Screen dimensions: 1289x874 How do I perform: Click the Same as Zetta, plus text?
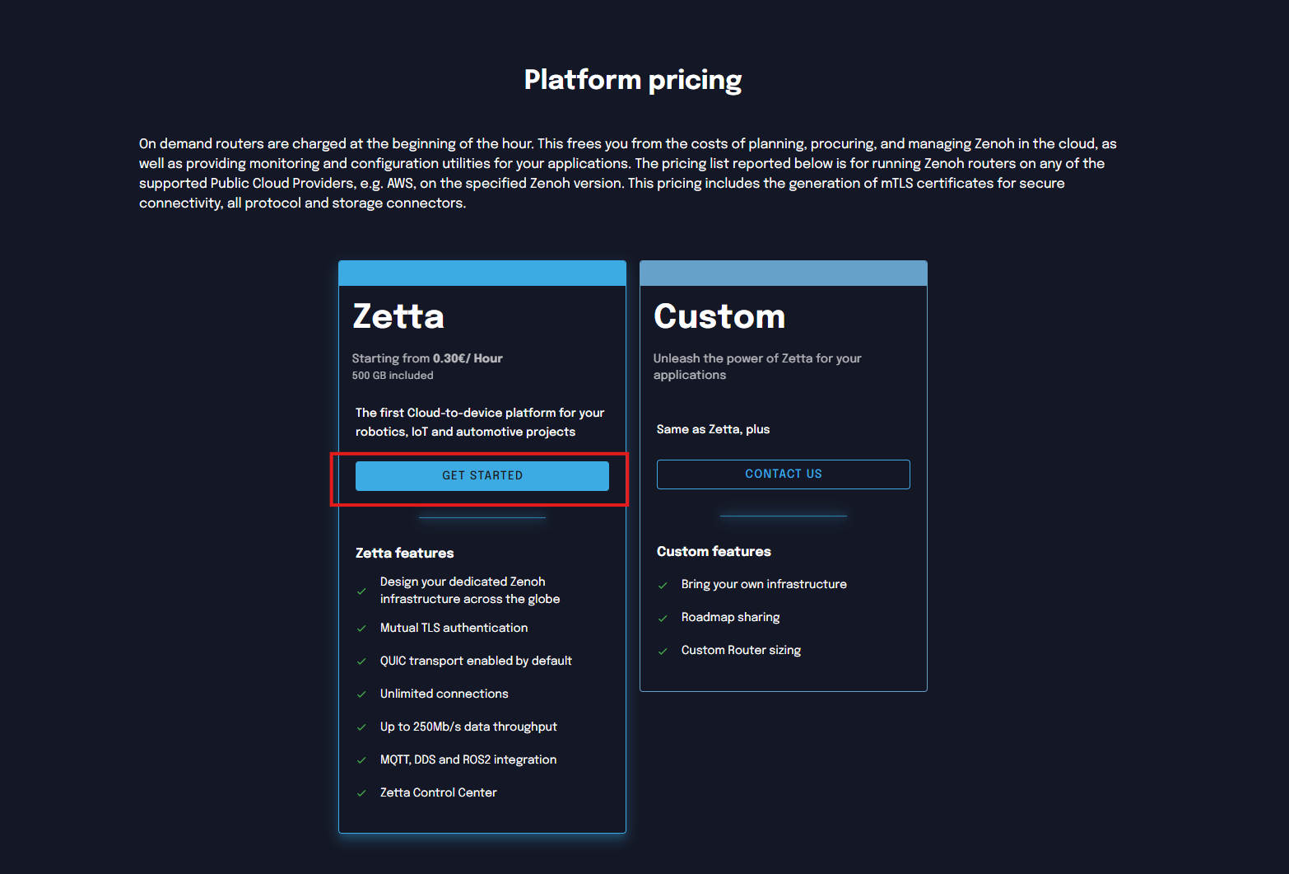click(713, 429)
